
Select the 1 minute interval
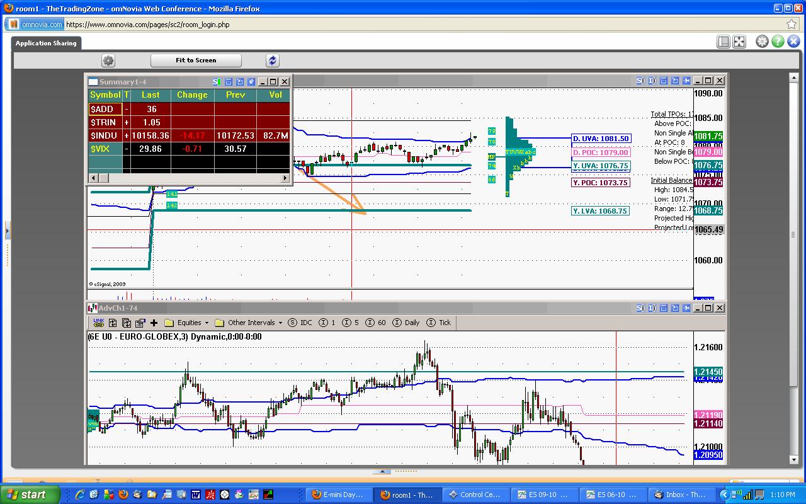click(x=328, y=323)
